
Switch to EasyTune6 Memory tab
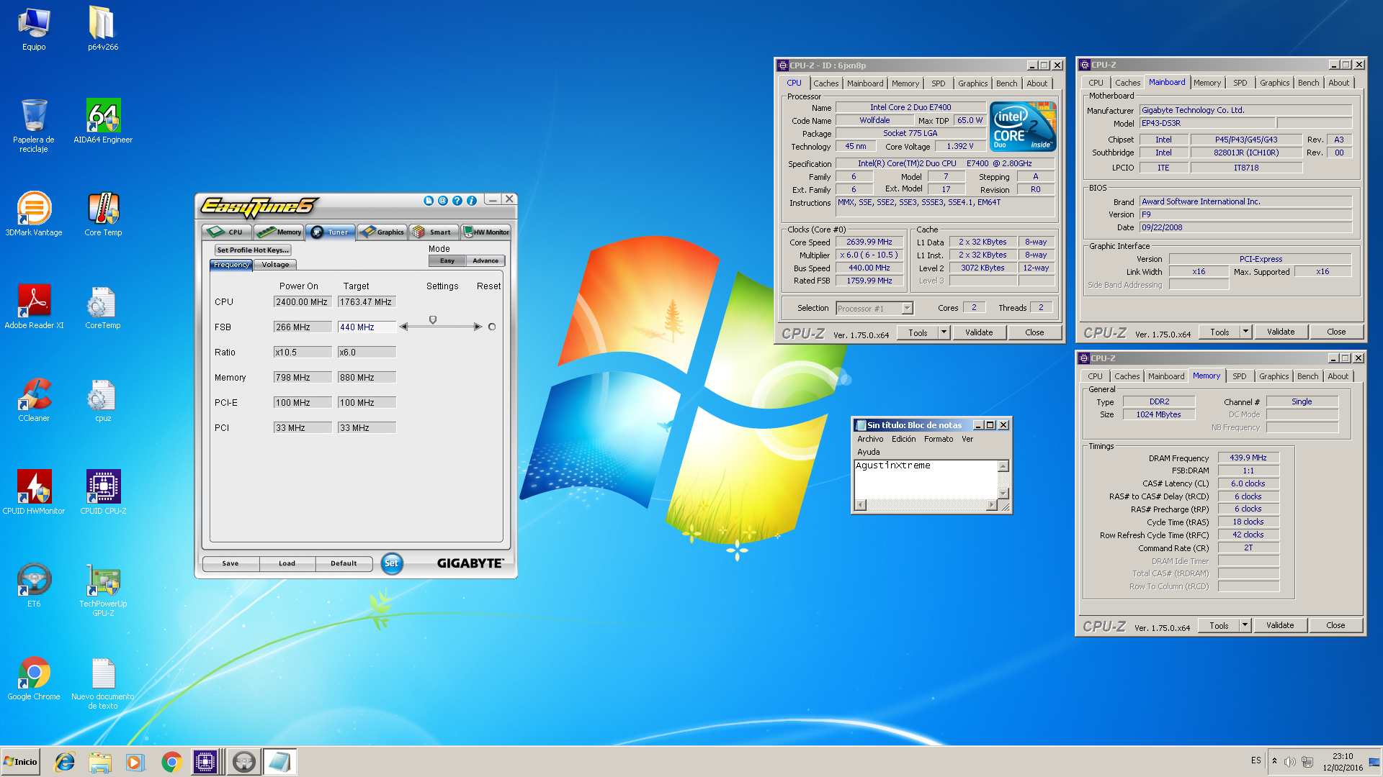(279, 232)
